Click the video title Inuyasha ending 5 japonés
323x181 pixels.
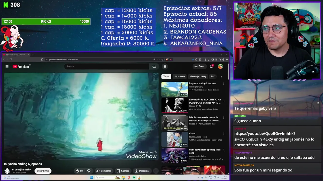tap(23, 164)
